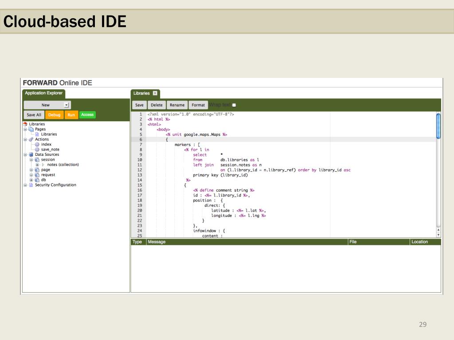This screenshot has height=340, width=454.
Task: Click the code editor scrollbar thumb
Action: (438, 126)
